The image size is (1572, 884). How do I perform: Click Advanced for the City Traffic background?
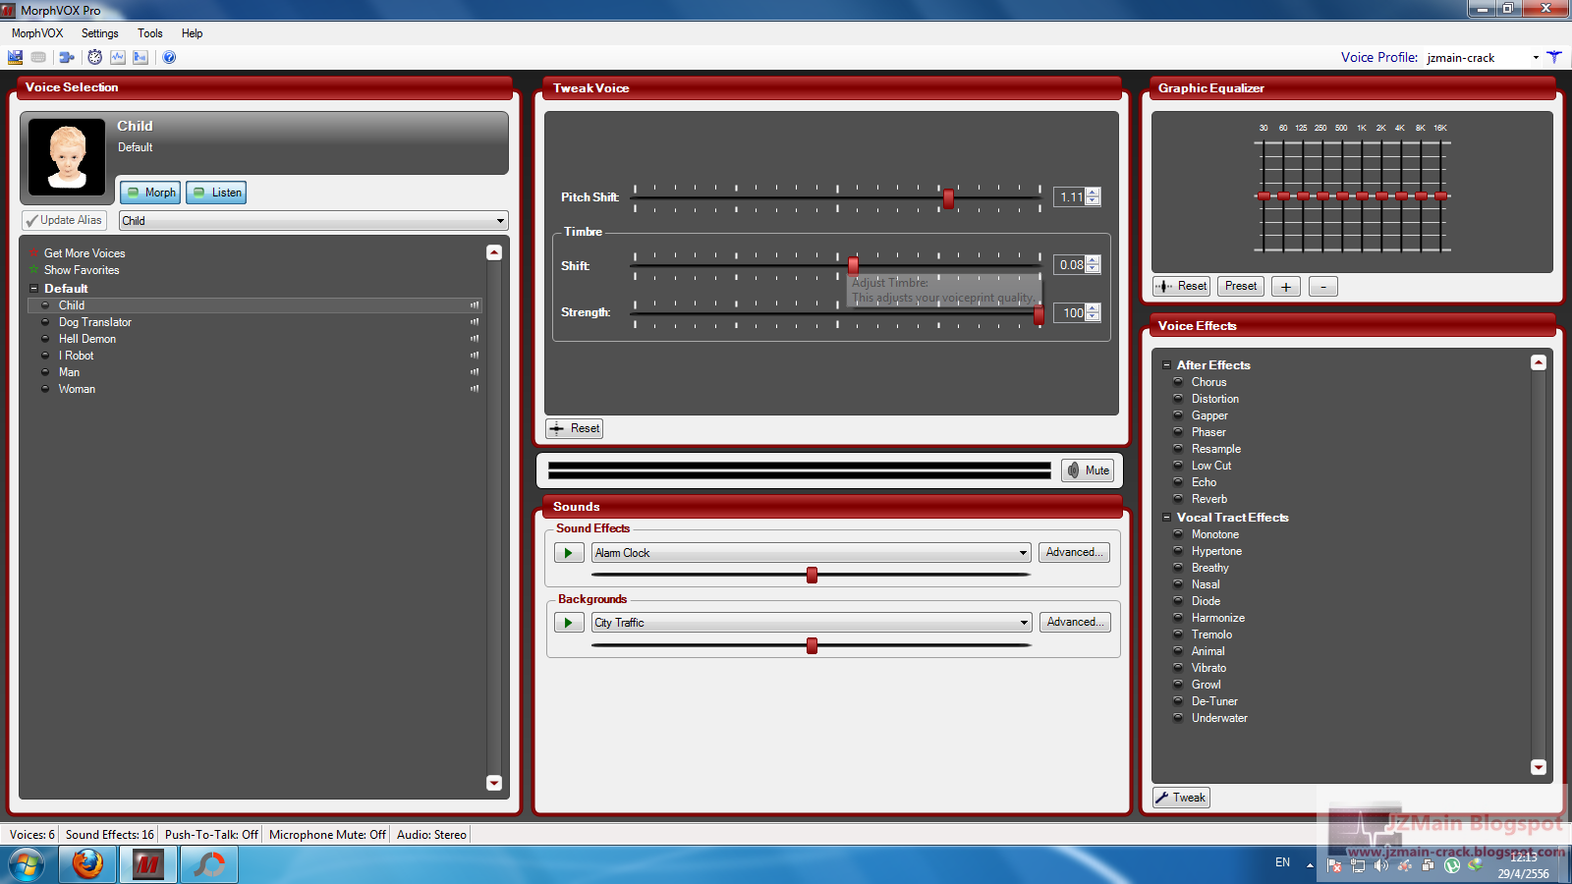tap(1074, 622)
